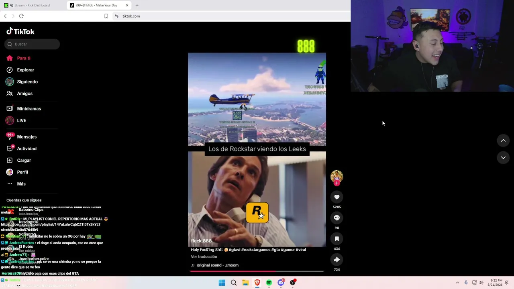Open site settings icon beside tiktok.com
Image resolution: width=514 pixels, height=289 pixels.
click(x=116, y=16)
